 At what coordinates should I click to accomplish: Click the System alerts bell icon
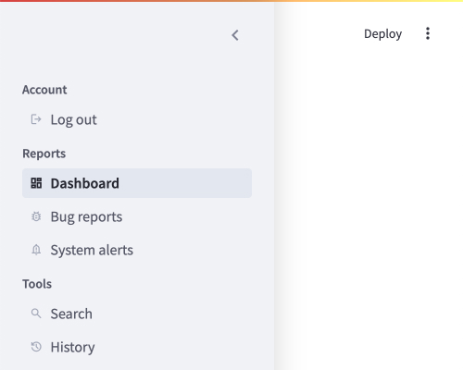36,250
